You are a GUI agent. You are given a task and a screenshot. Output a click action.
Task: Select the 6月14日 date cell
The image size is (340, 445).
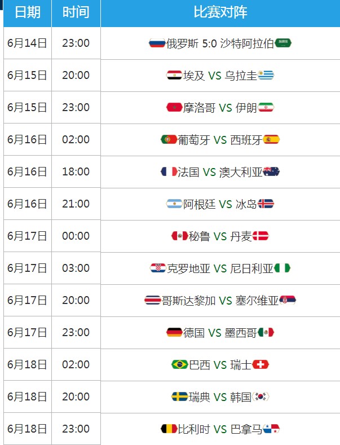28,43
